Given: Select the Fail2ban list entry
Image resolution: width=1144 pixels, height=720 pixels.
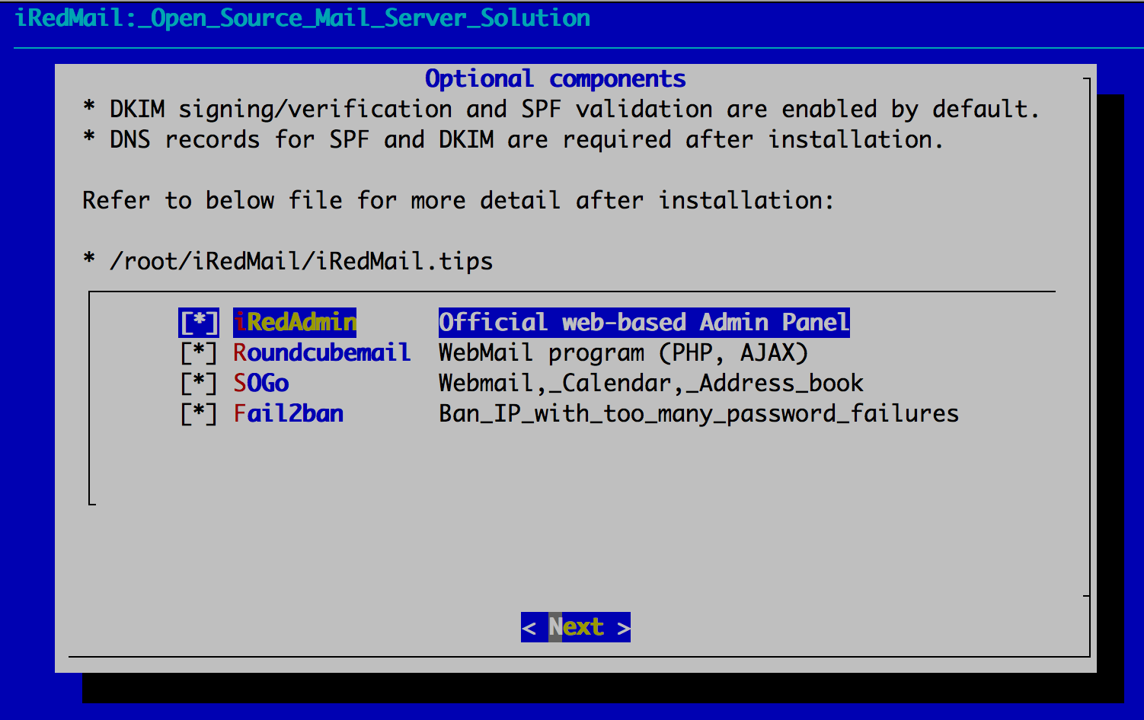Looking at the screenshot, I should (288, 413).
